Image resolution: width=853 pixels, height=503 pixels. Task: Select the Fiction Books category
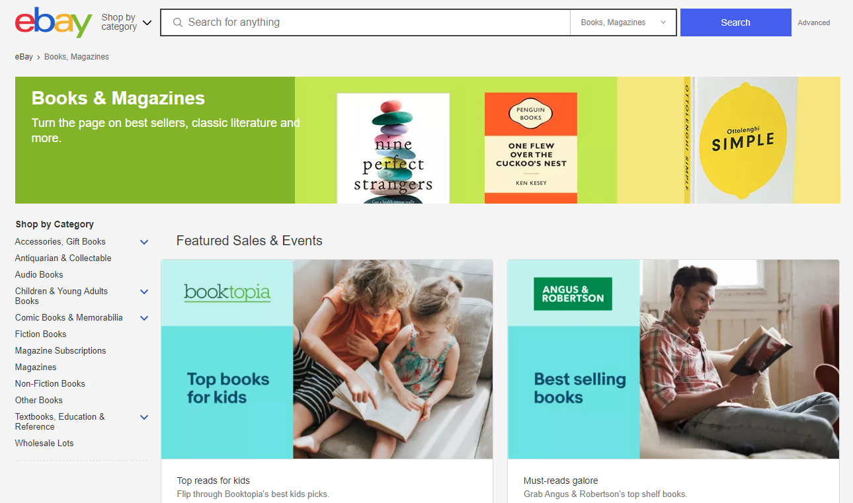pyautogui.click(x=41, y=334)
